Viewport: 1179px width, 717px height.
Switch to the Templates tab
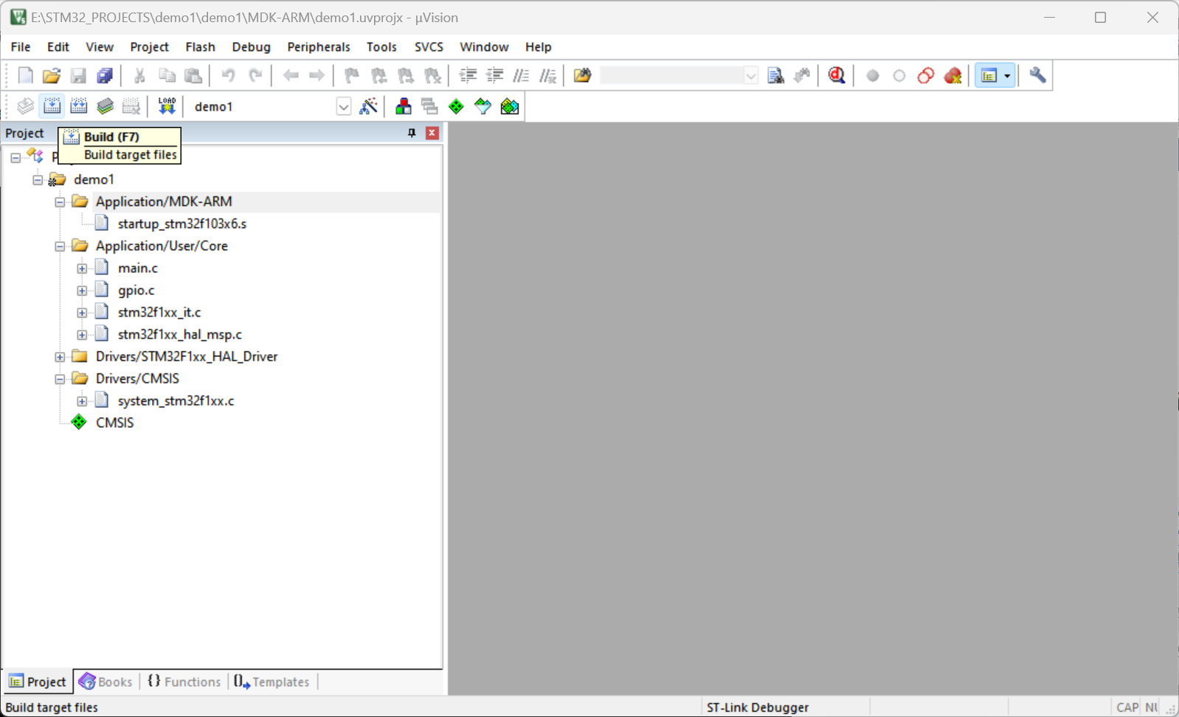click(x=272, y=682)
